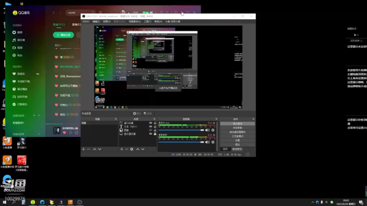
Task: Open the OBS 场景集合(S) menu
Action: [135, 22]
